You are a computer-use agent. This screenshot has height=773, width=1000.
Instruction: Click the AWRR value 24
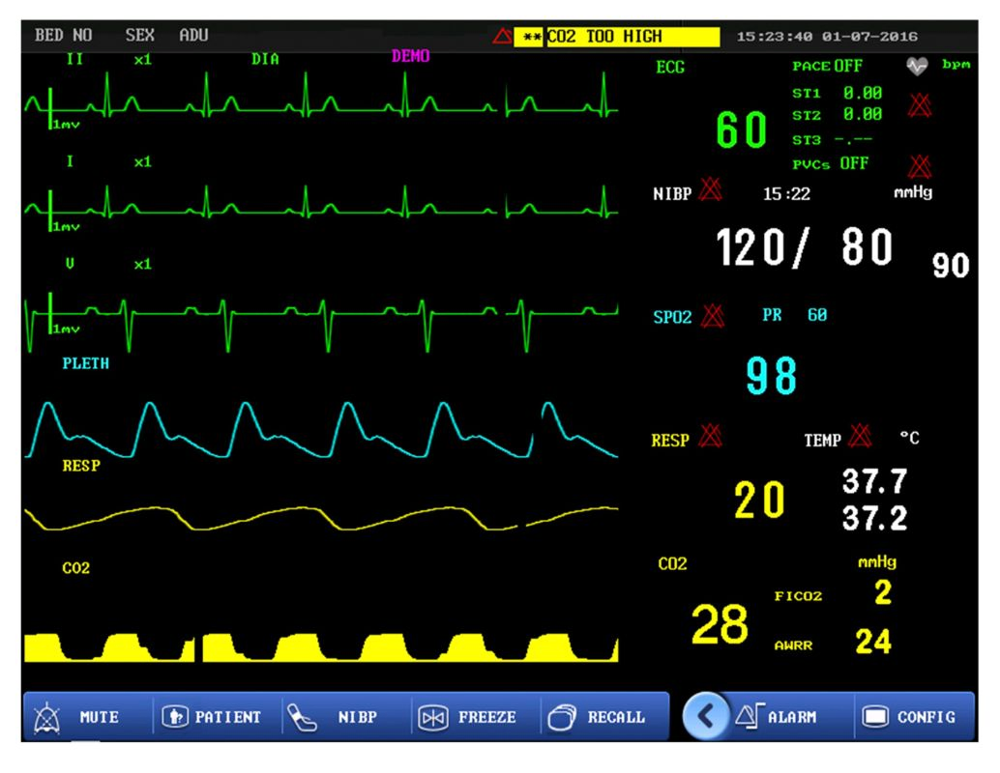[873, 642]
